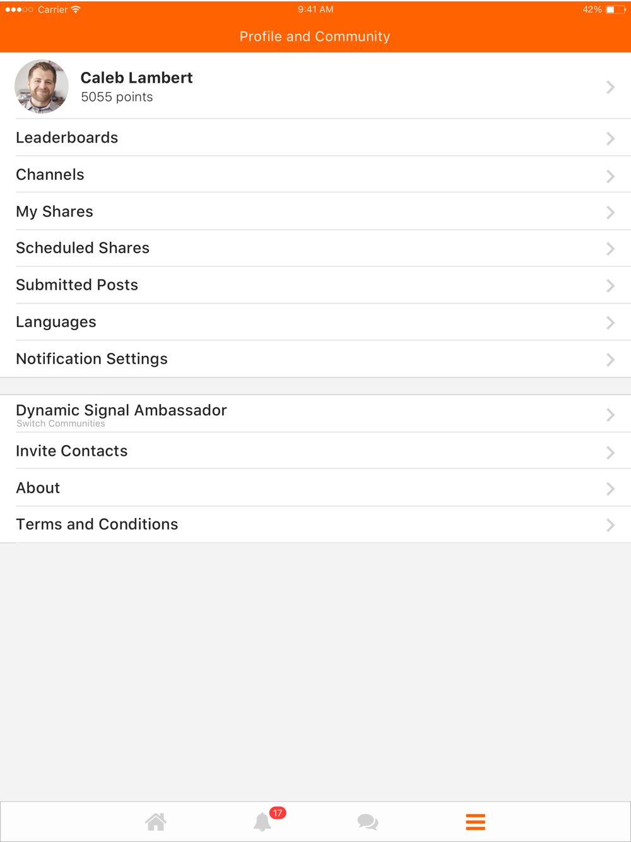The width and height of the screenshot is (631, 842).
Task: Open Terms and Conditions
Action: [x=315, y=525]
